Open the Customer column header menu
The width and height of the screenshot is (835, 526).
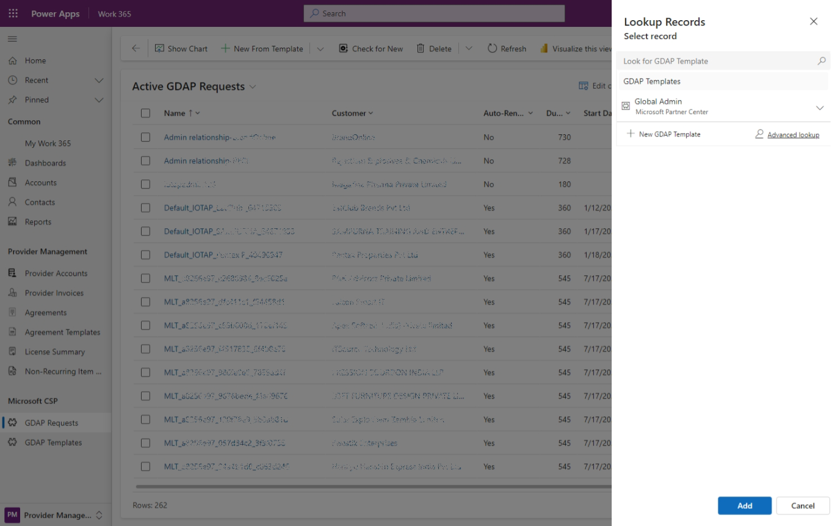point(352,113)
